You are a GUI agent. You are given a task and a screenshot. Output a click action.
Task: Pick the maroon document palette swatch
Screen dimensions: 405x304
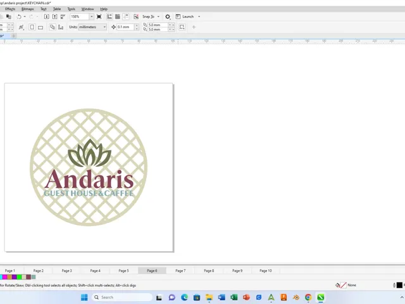tap(28, 277)
